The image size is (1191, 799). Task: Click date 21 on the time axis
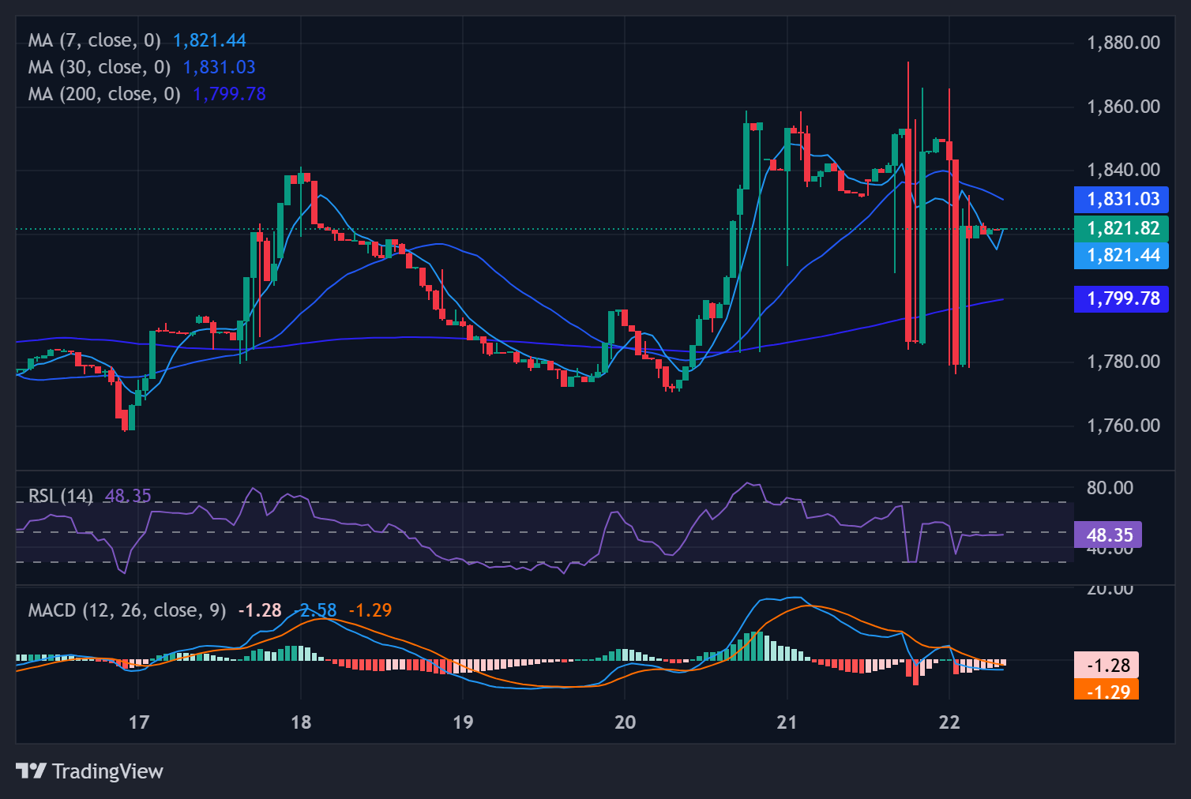click(x=787, y=722)
